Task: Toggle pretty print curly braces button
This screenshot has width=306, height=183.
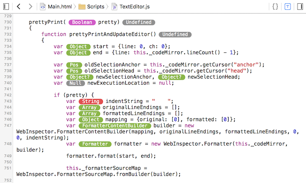Action: [x=275, y=7]
